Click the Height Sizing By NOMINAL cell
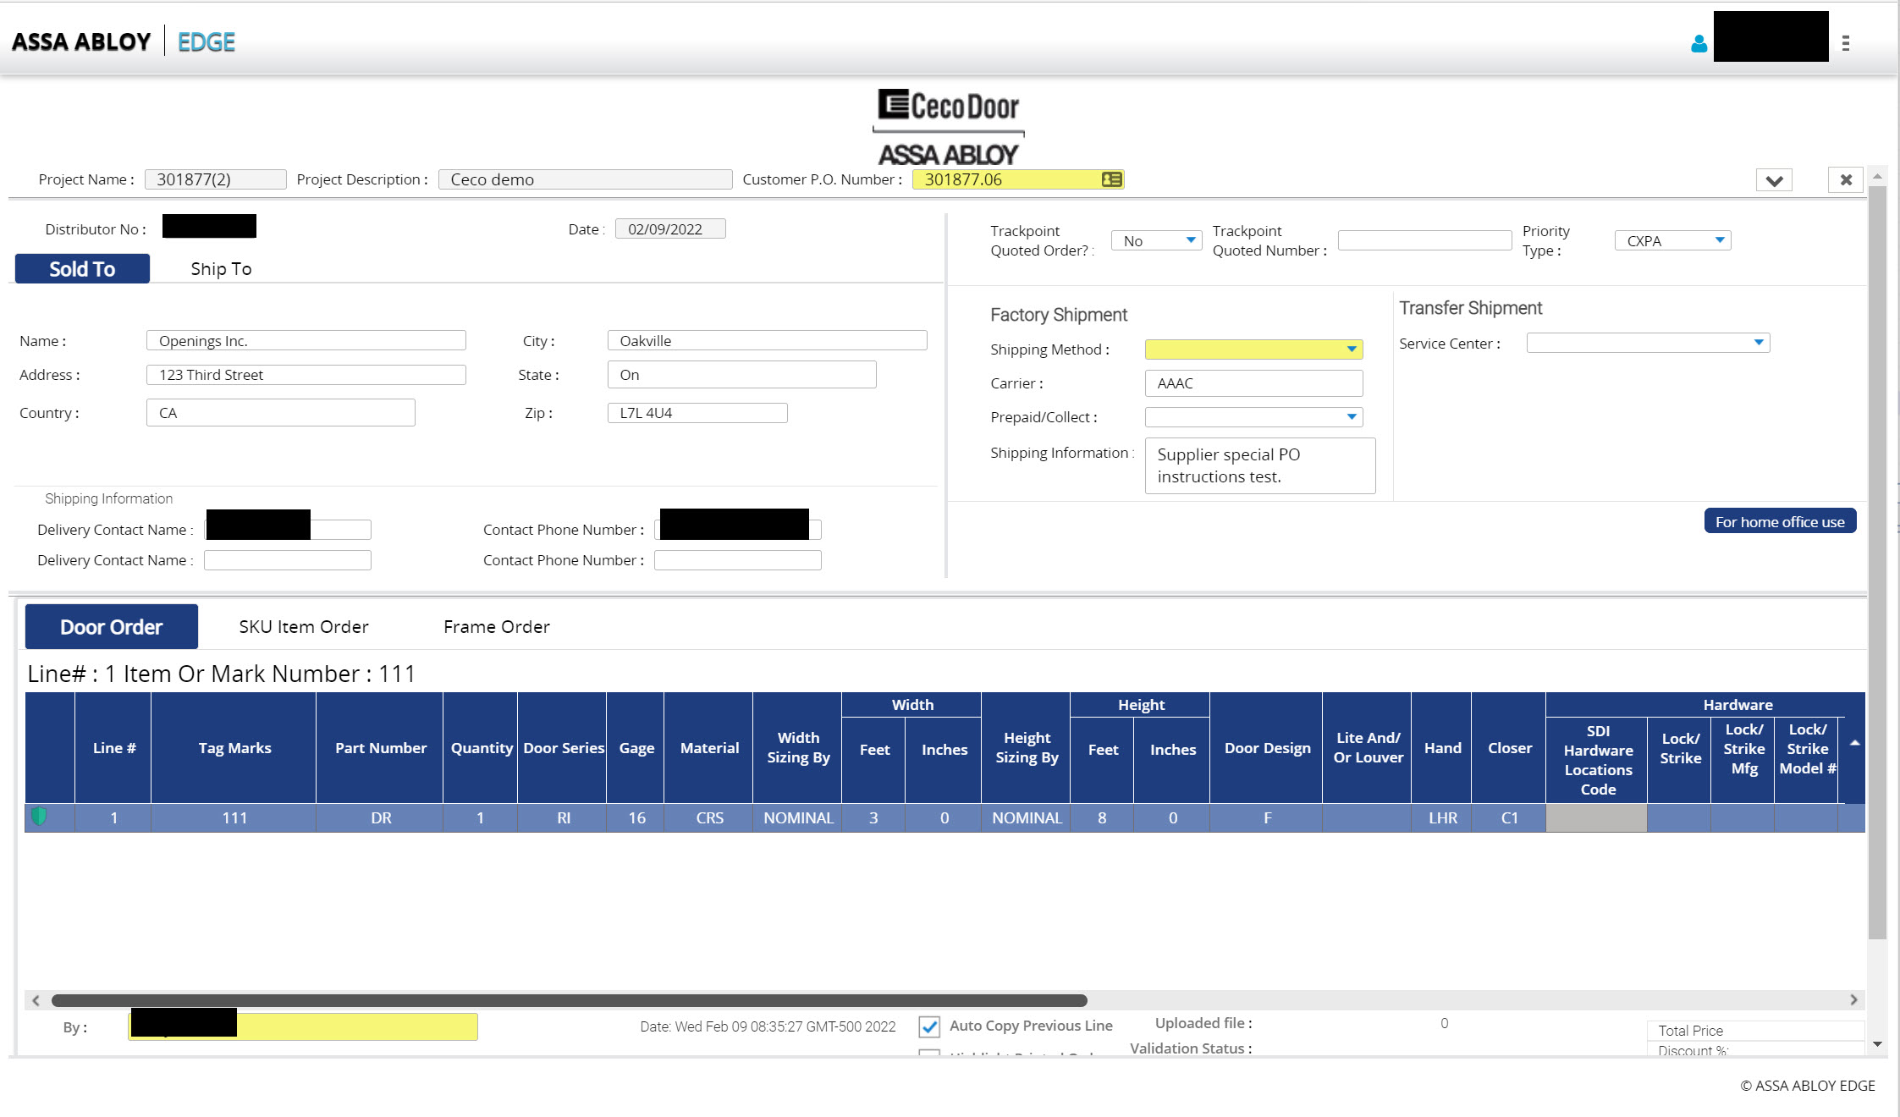The image size is (1900, 1117). tap(1027, 817)
